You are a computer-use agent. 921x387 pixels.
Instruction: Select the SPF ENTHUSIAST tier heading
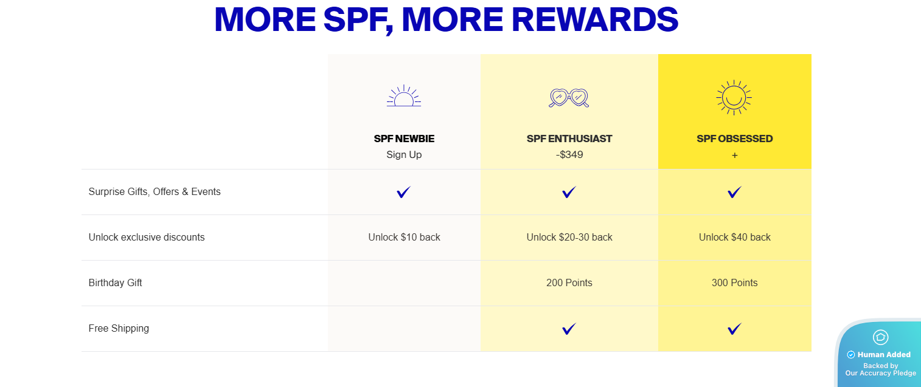(x=569, y=139)
